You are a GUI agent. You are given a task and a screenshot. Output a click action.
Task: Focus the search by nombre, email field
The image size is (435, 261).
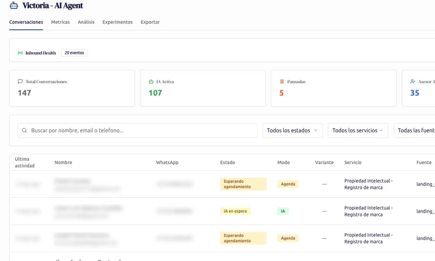138,130
